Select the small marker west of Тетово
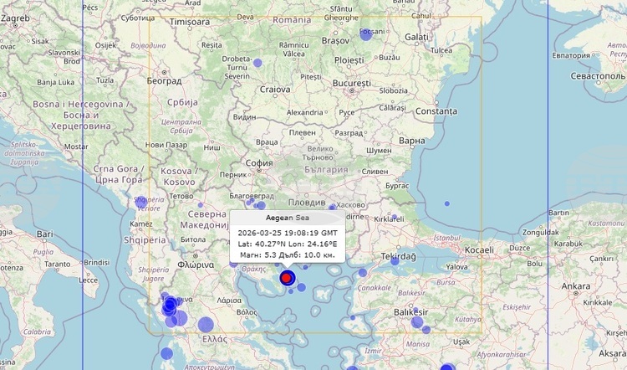 tap(200, 205)
